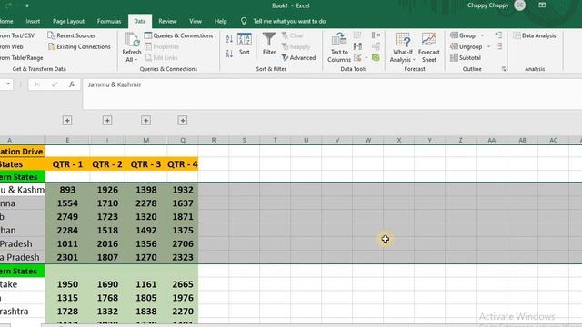Launch Text to Columns wizard
Screen dimensions: 582x327
pos(339,47)
